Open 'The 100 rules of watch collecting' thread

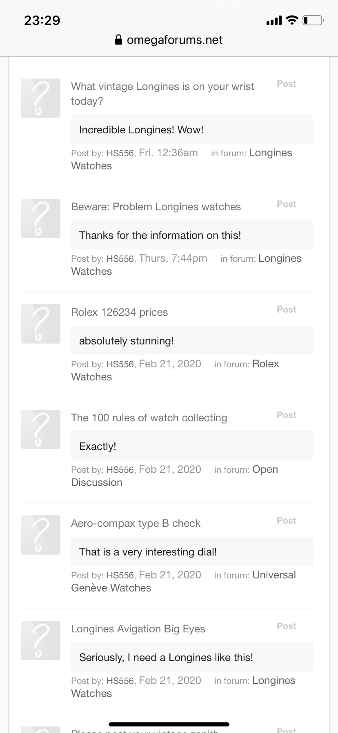coord(149,418)
